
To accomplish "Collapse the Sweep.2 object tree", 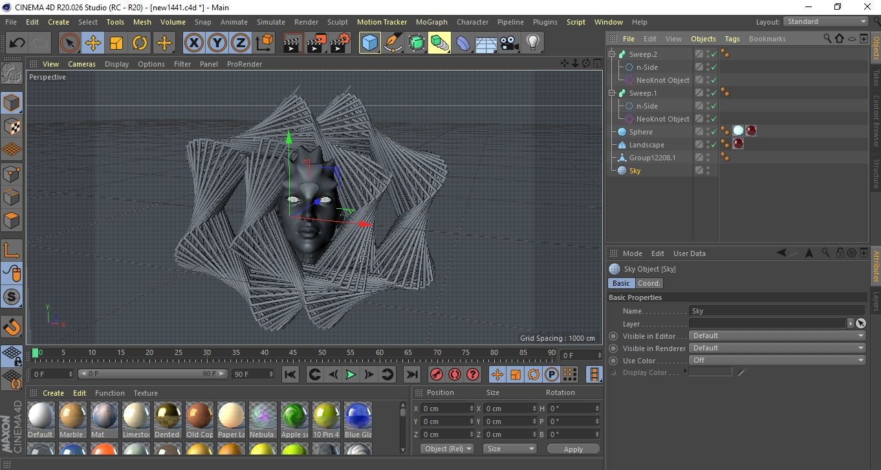I will [612, 54].
